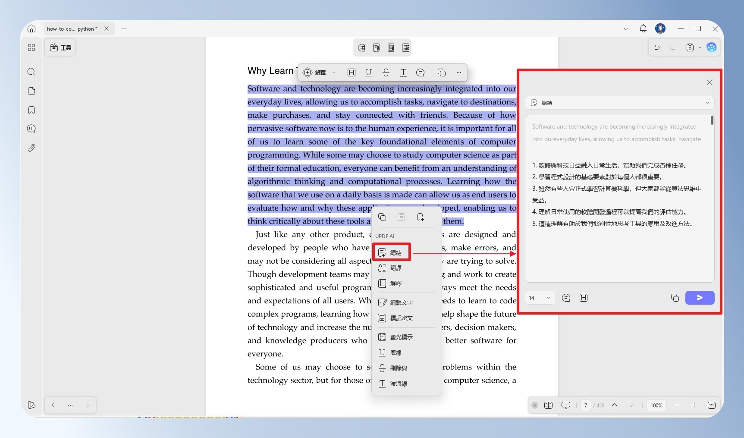Add summary as highlight annotation icon
The height and width of the screenshot is (438, 744).
(584, 298)
